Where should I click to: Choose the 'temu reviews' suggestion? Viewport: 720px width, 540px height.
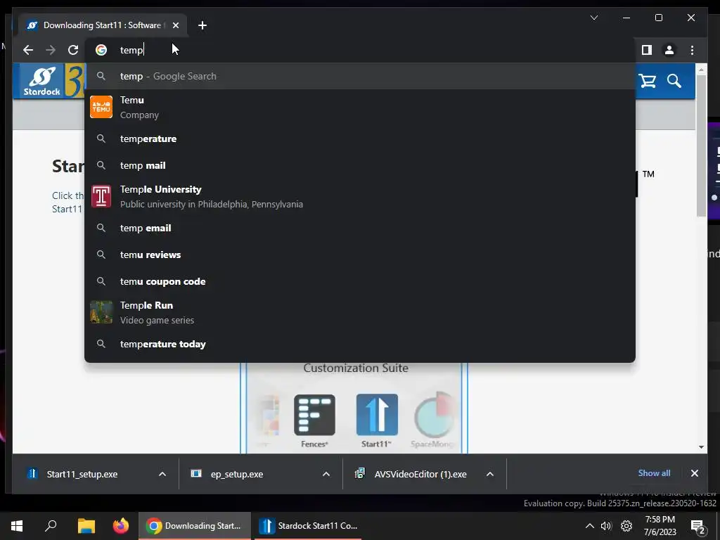click(360, 255)
